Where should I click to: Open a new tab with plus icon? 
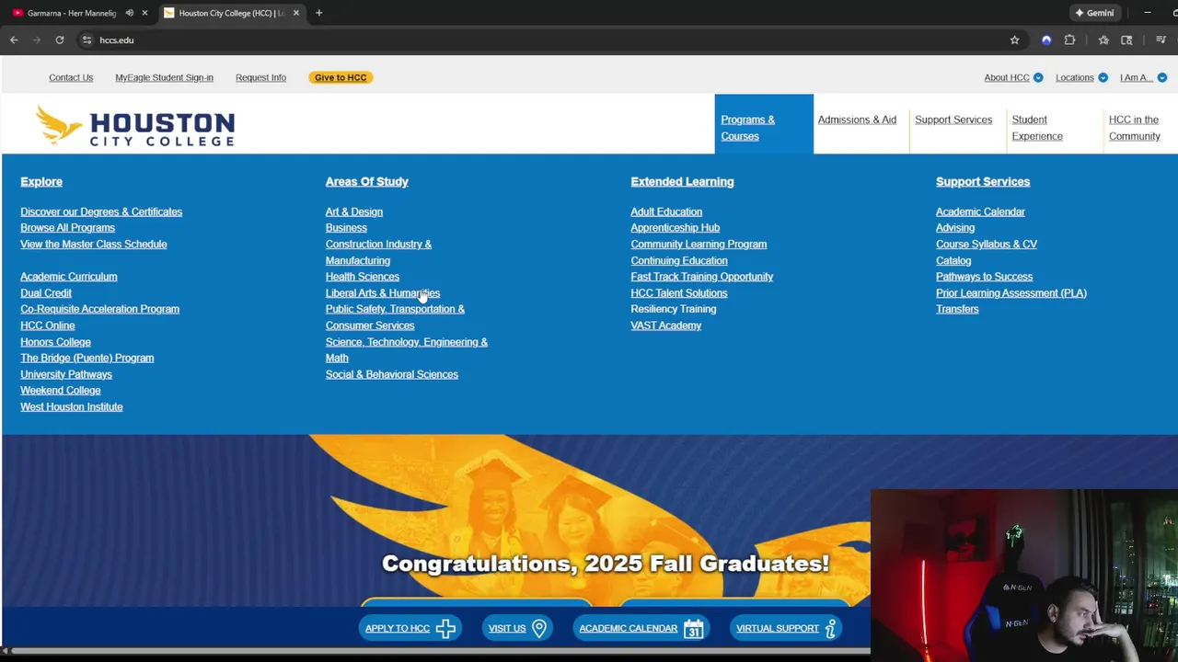coord(318,13)
